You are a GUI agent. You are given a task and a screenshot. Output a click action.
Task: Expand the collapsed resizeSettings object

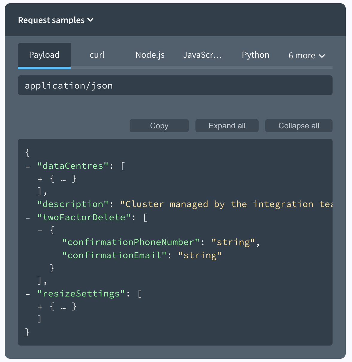(40, 306)
